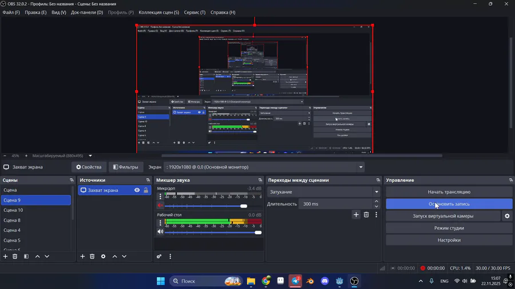This screenshot has width=515, height=289.
Task: Move selected scene up with arrow icon
Action: pos(38,256)
